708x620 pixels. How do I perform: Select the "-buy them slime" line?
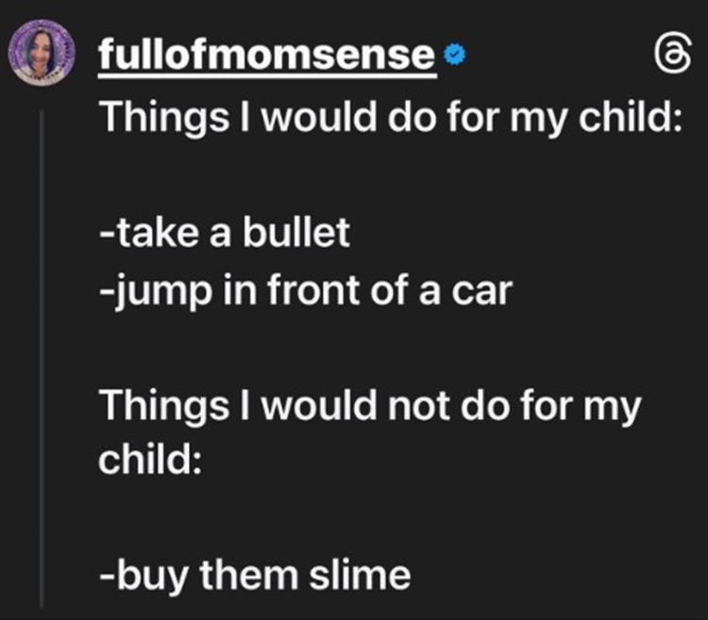pyautogui.click(x=256, y=574)
